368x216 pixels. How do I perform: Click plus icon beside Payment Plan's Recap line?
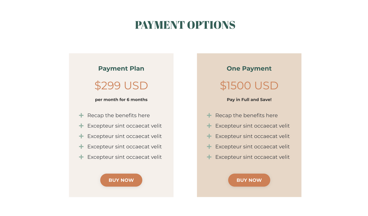(x=81, y=115)
